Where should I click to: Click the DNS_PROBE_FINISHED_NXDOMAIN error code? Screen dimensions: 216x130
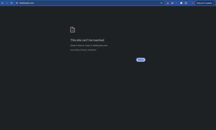click(x=83, y=50)
